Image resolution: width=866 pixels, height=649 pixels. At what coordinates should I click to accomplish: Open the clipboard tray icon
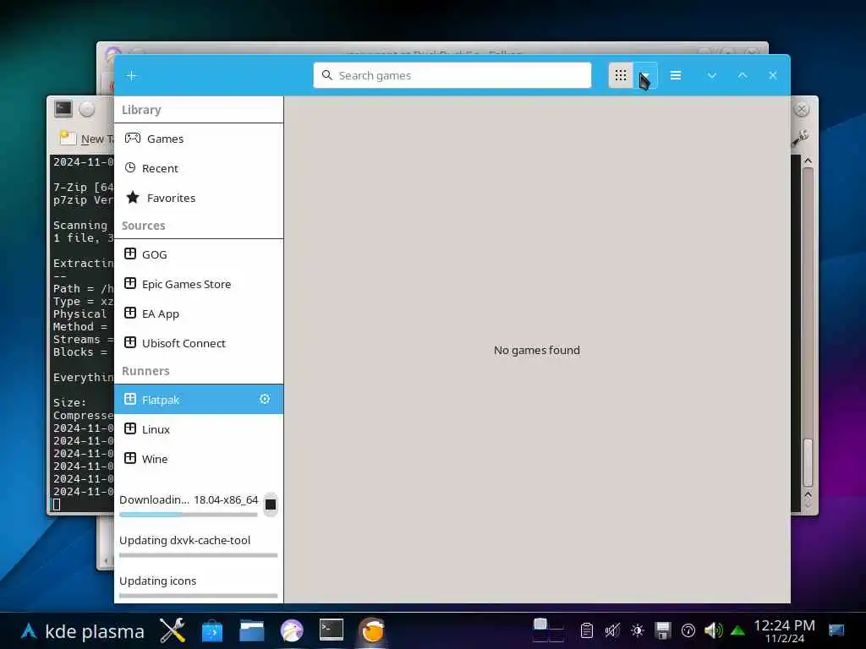587,630
